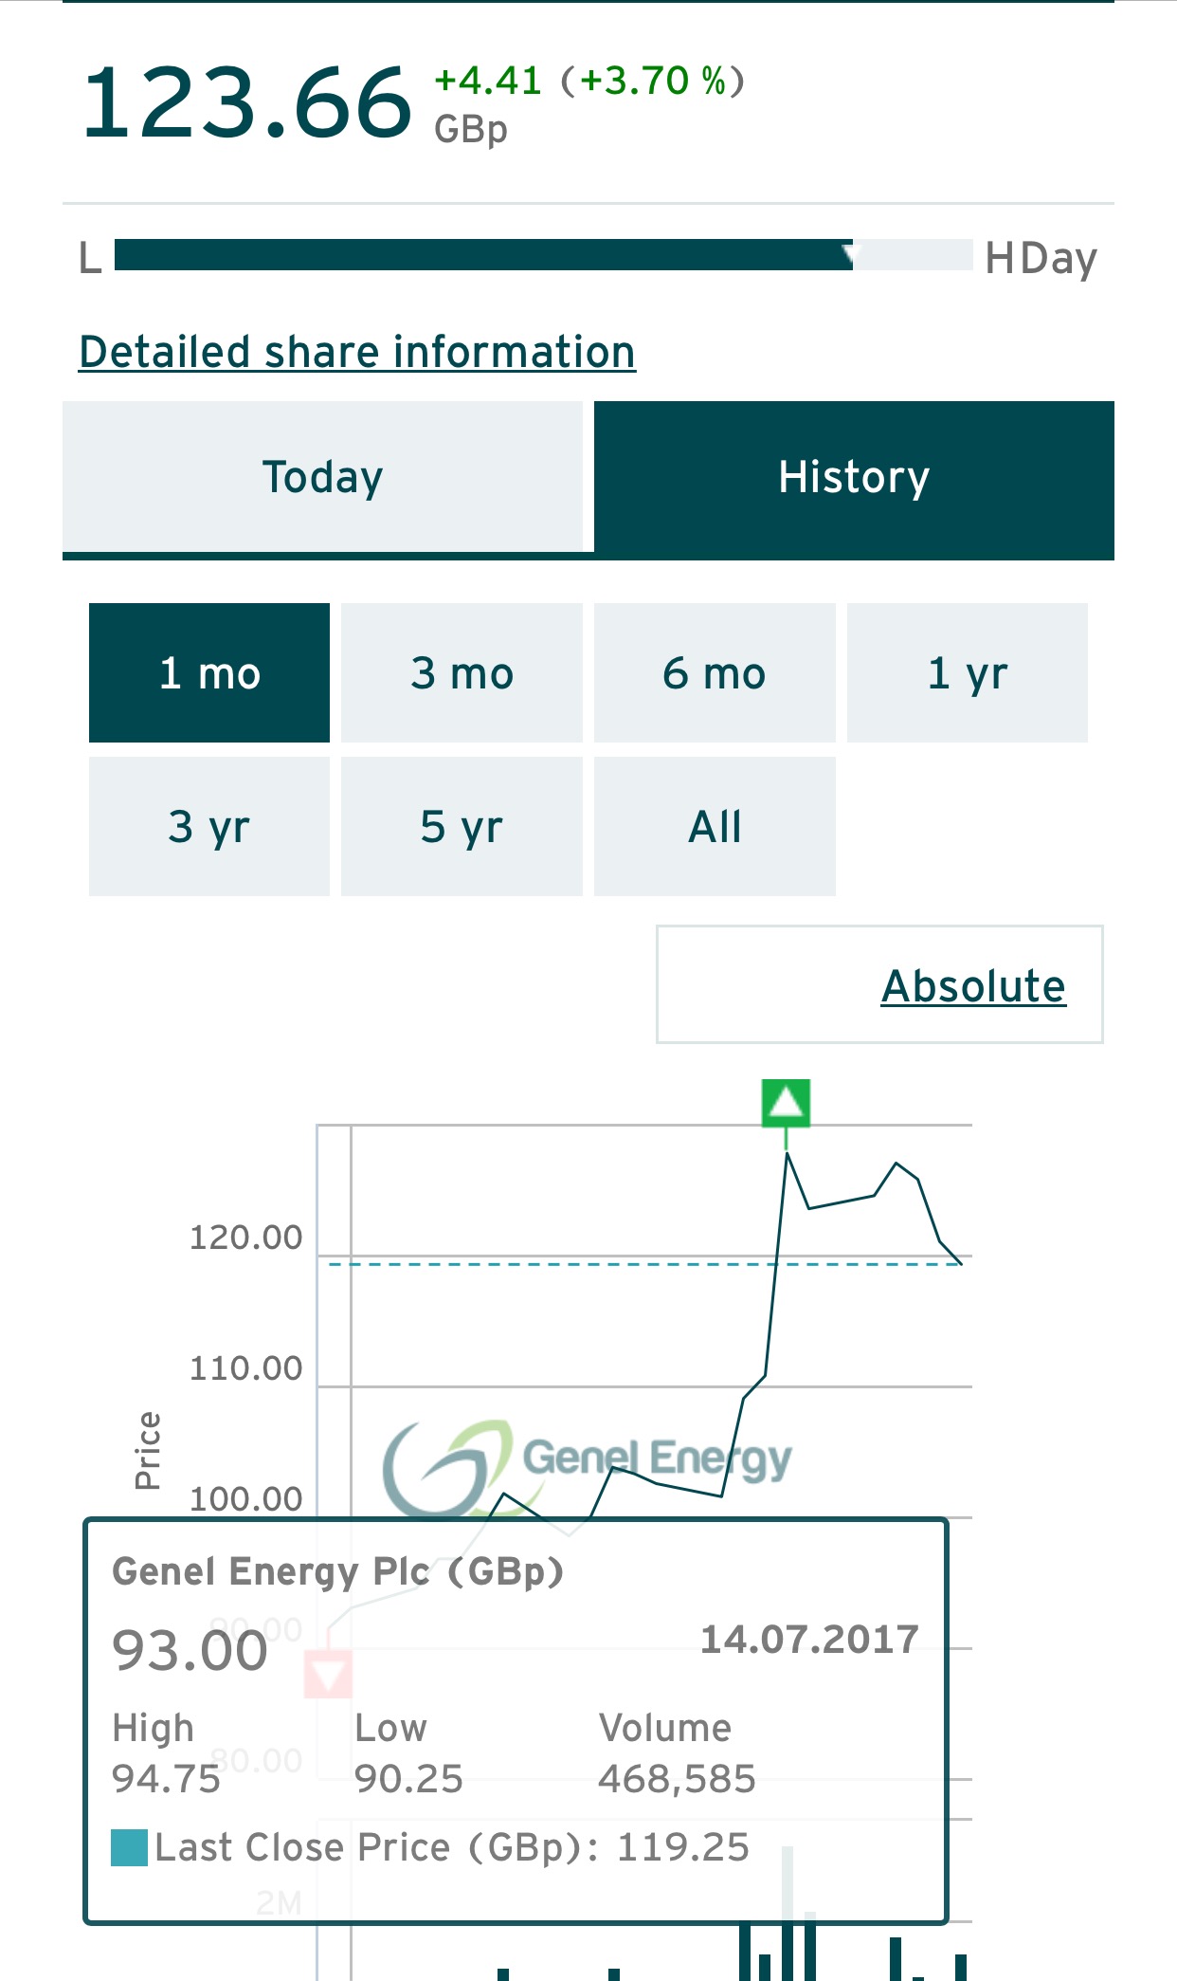Click the Genel Energy logo watermark
The height and width of the screenshot is (1981, 1177).
click(x=587, y=1466)
